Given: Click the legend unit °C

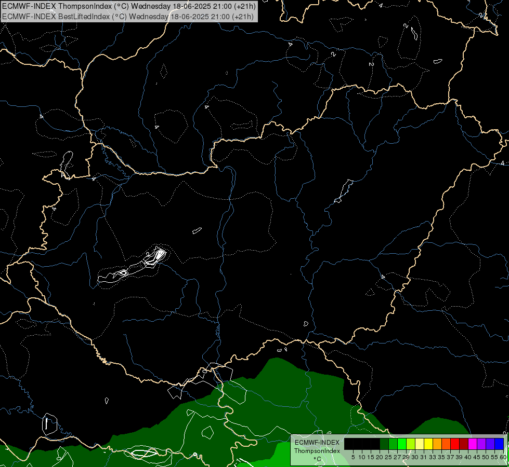Looking at the screenshot, I should (318, 459).
